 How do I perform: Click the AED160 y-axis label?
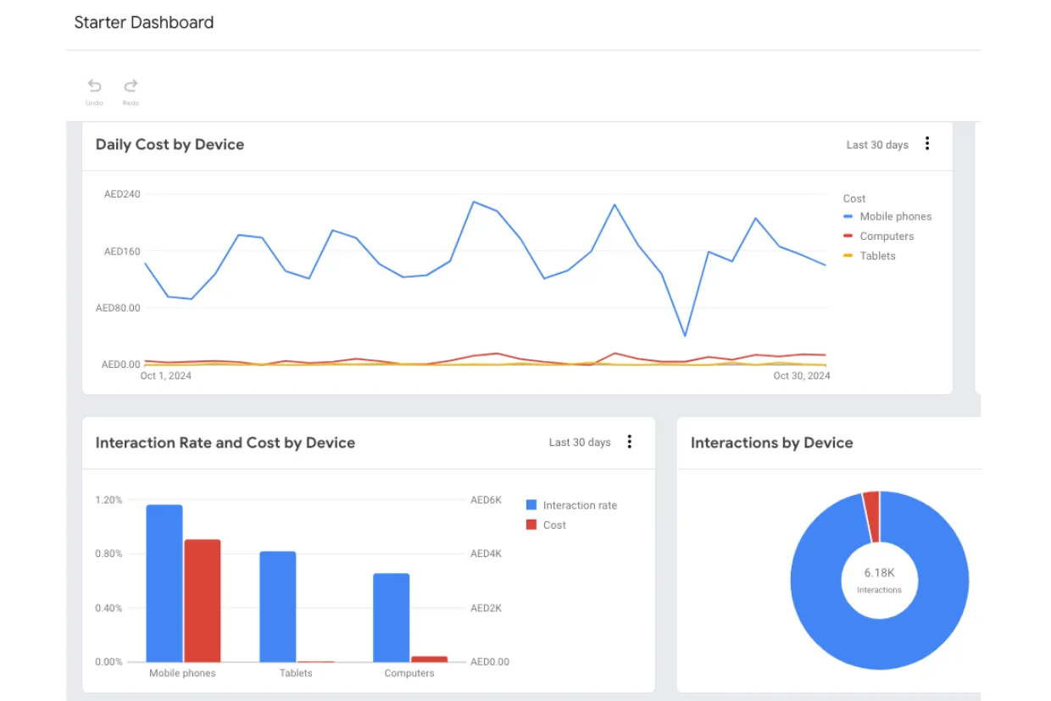coord(122,252)
